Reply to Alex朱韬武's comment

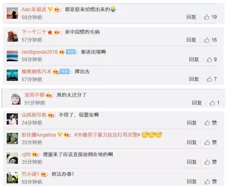click(191, 17)
